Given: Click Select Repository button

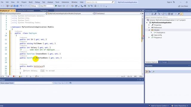Looking at the screenshot, I should pyautogui.click(x=180, y=106).
